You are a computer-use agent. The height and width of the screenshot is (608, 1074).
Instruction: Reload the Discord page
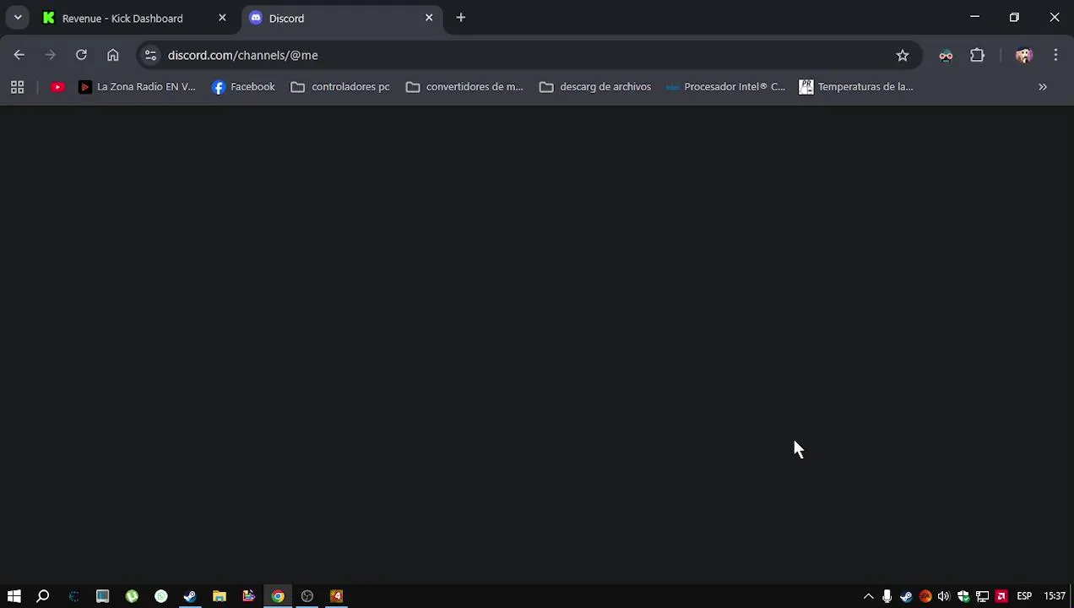point(81,55)
